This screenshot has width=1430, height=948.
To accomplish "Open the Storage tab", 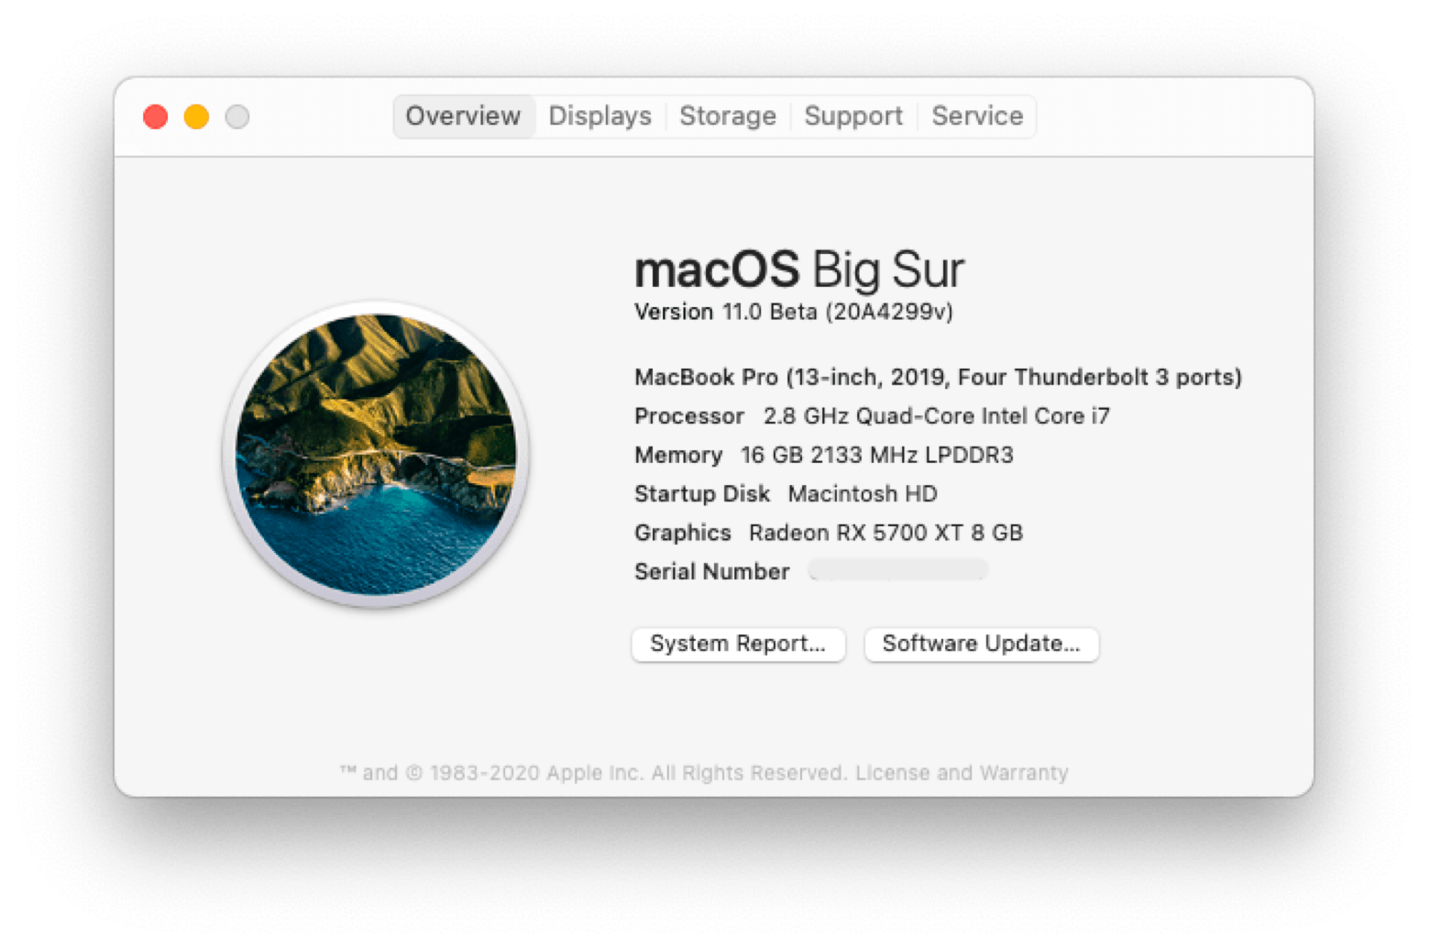I will [727, 116].
